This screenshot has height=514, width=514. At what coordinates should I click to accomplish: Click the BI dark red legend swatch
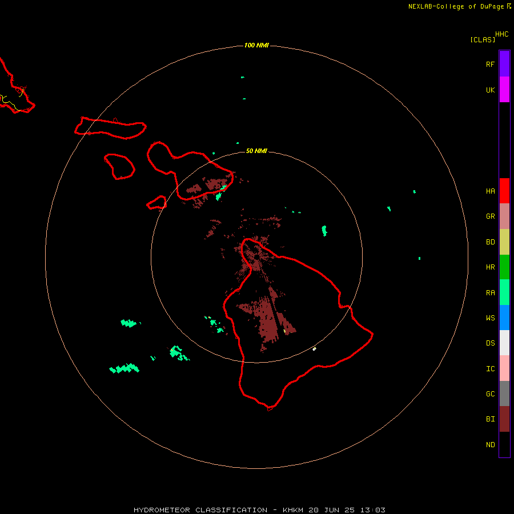click(504, 419)
